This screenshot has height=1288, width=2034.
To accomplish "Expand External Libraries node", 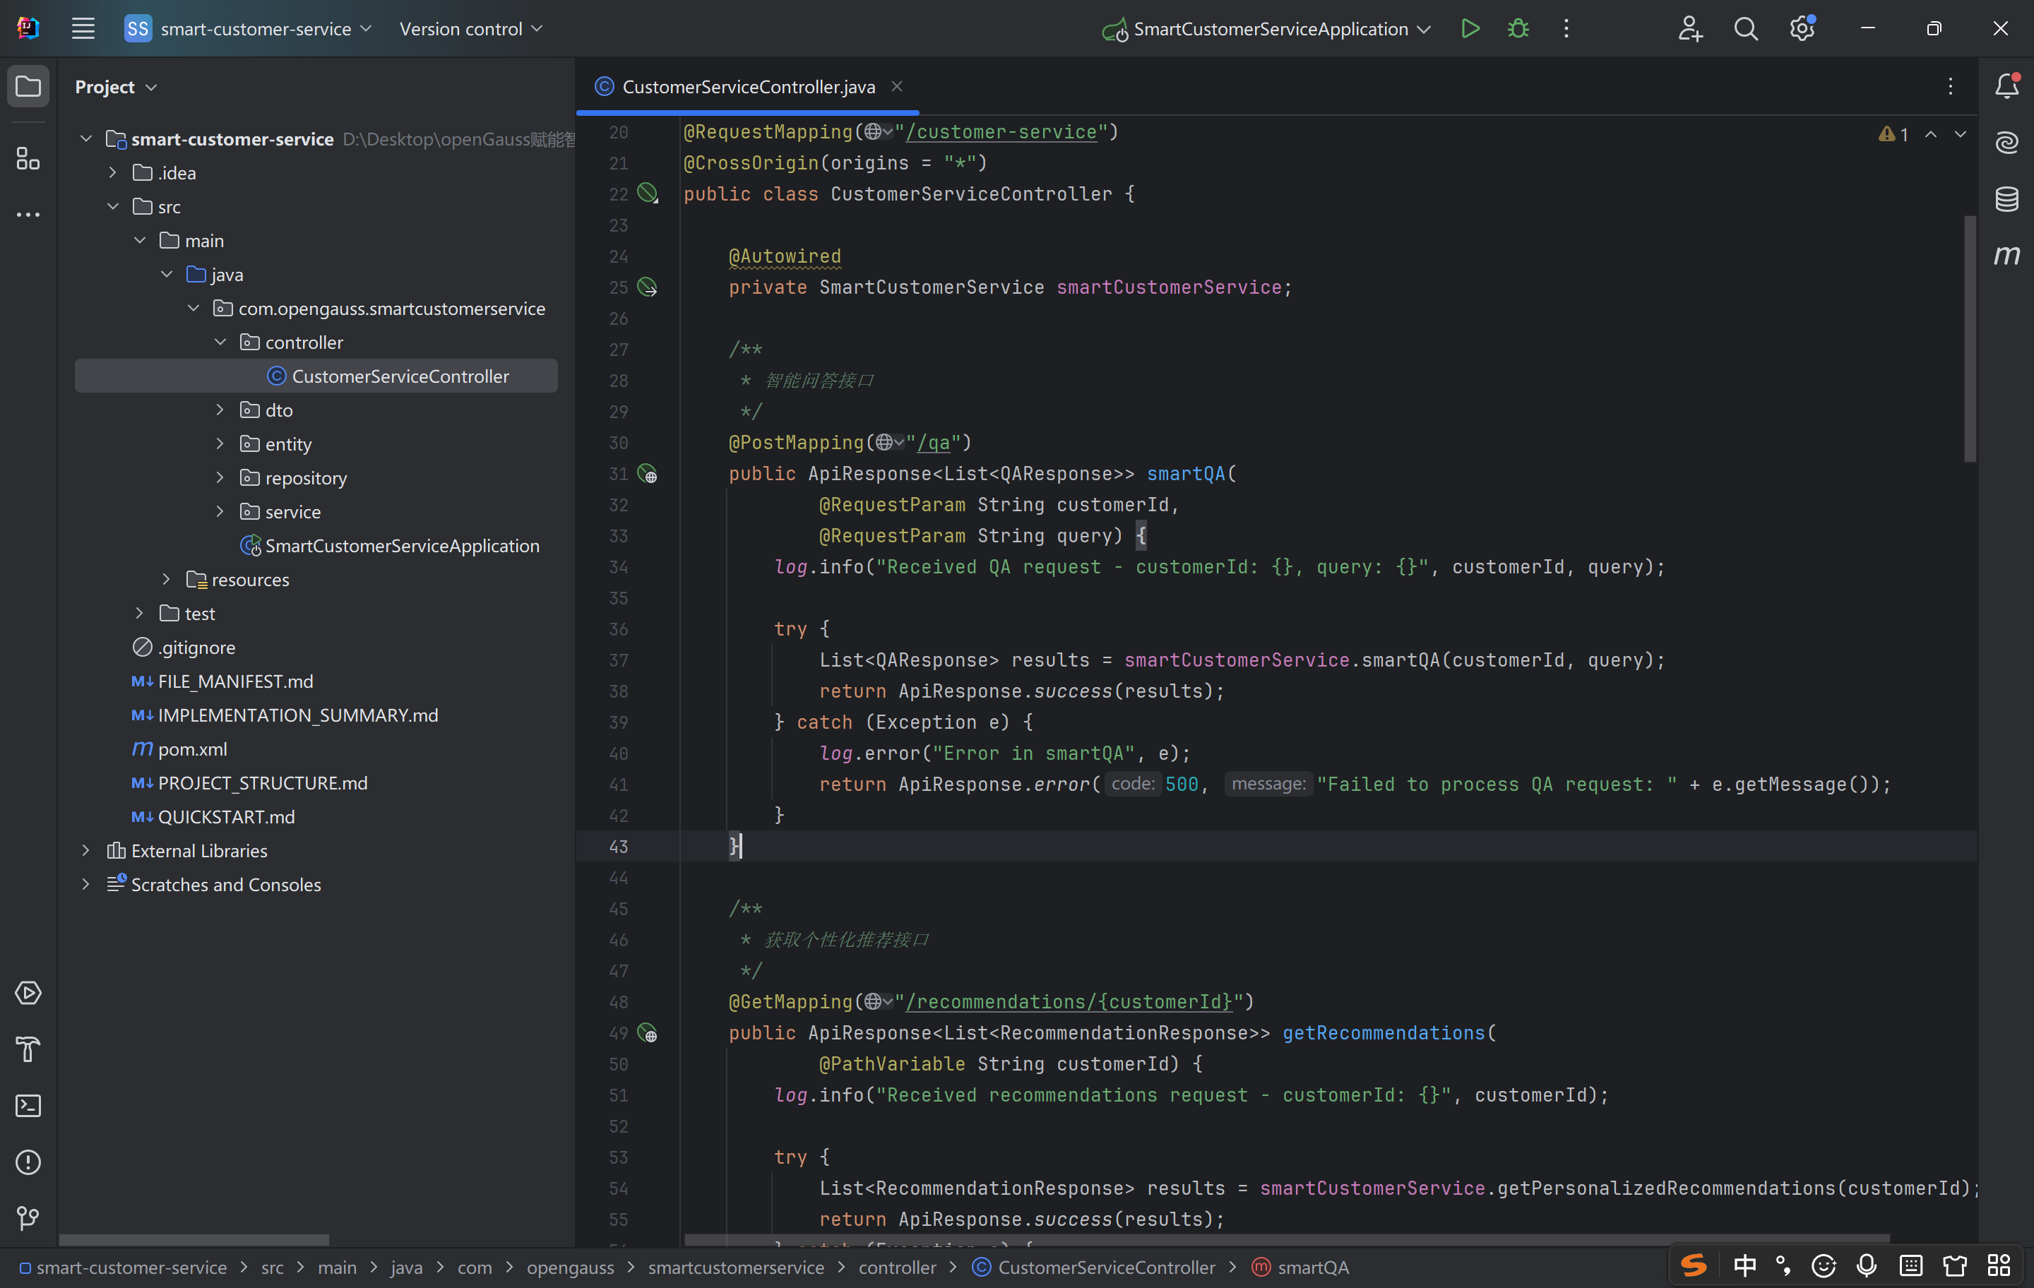I will (85, 850).
